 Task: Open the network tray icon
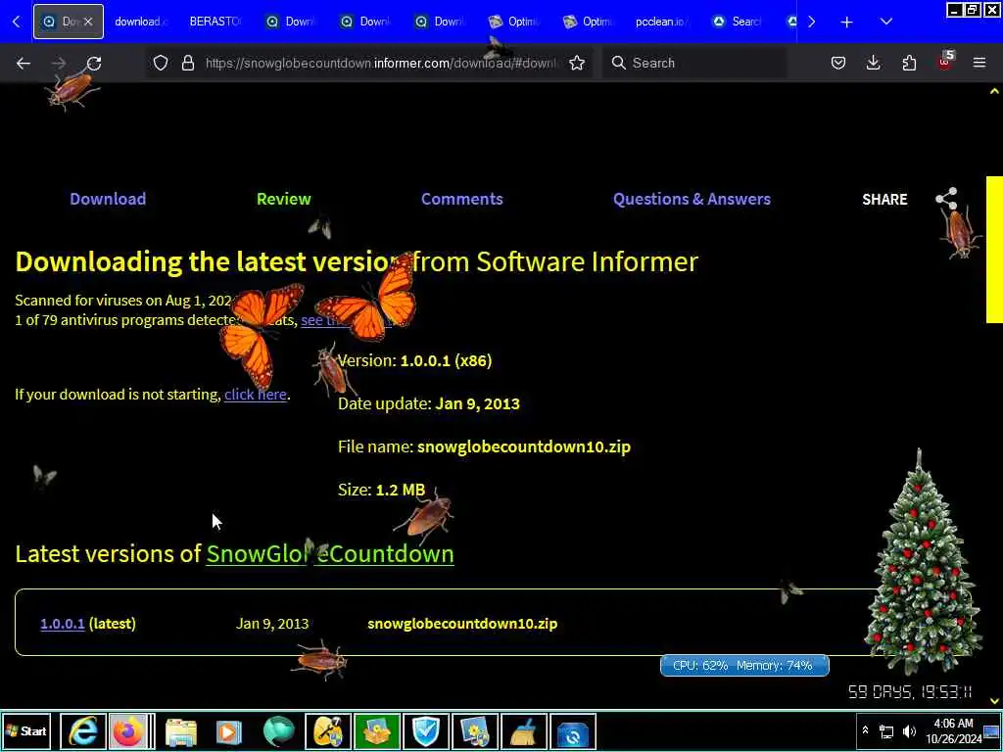(x=886, y=730)
